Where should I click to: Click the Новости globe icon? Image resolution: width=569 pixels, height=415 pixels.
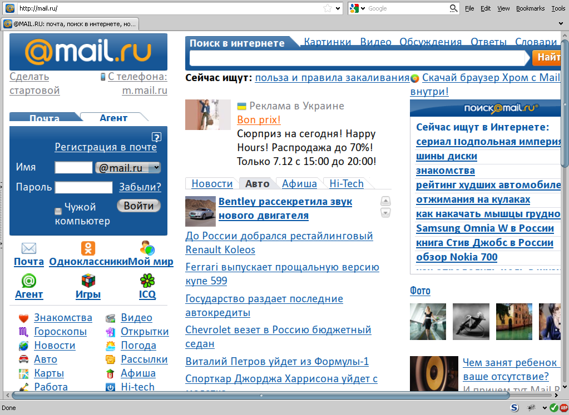[x=23, y=346]
